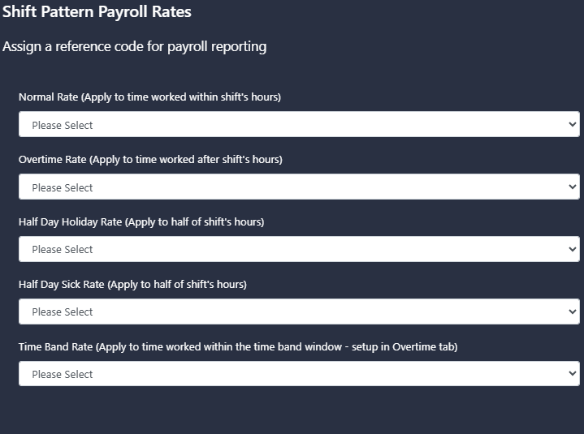
Task: Click 'Please Select' text under Normal Rate
Action: point(63,125)
